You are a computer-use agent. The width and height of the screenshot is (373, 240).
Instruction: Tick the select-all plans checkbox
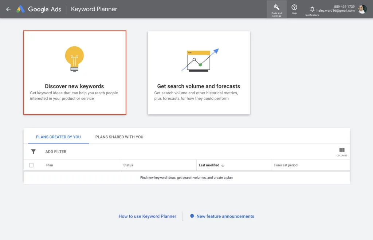(31, 165)
